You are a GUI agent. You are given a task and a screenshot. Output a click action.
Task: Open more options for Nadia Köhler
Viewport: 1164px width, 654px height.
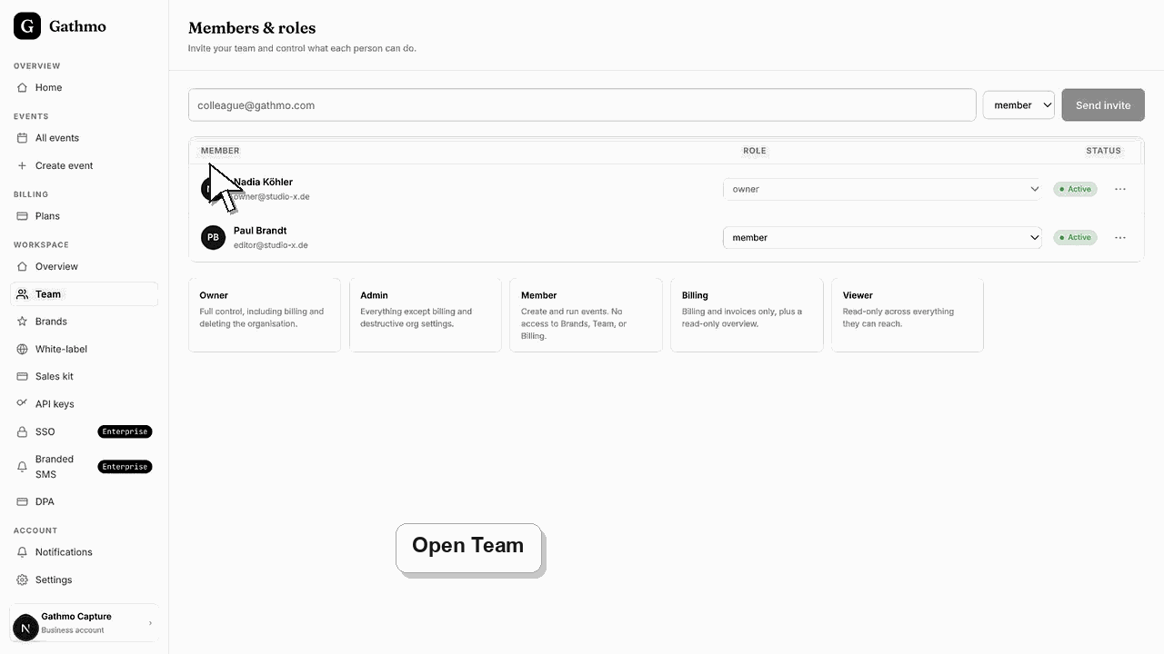1120,189
